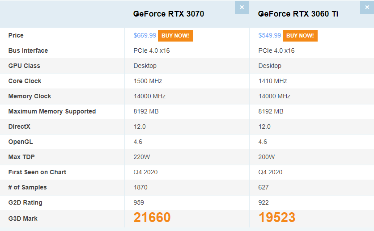Click the 200W Max TDP value
Image resolution: width=374 pixels, height=231 pixels.
tap(267, 157)
